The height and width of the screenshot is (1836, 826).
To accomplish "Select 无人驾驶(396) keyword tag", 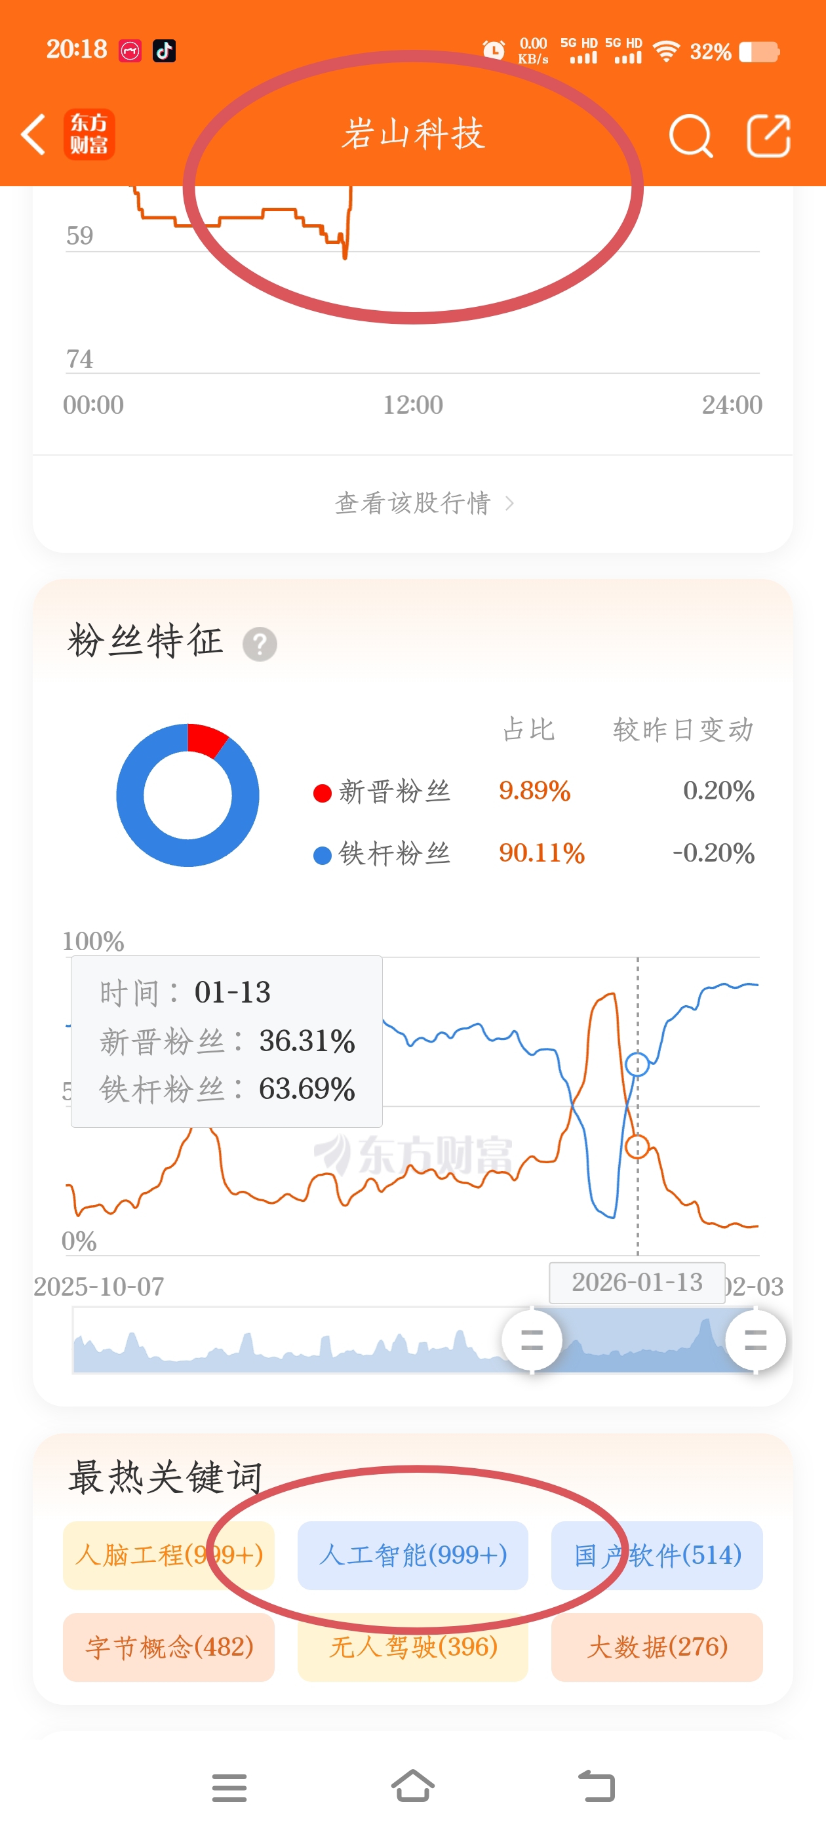I will [x=412, y=1647].
